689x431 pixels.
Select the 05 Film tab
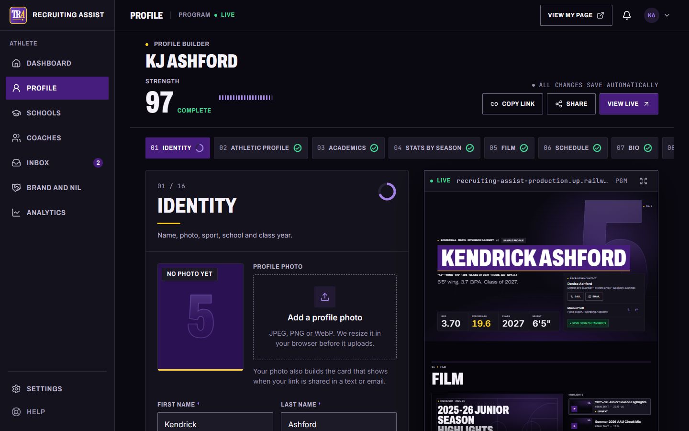coord(509,148)
